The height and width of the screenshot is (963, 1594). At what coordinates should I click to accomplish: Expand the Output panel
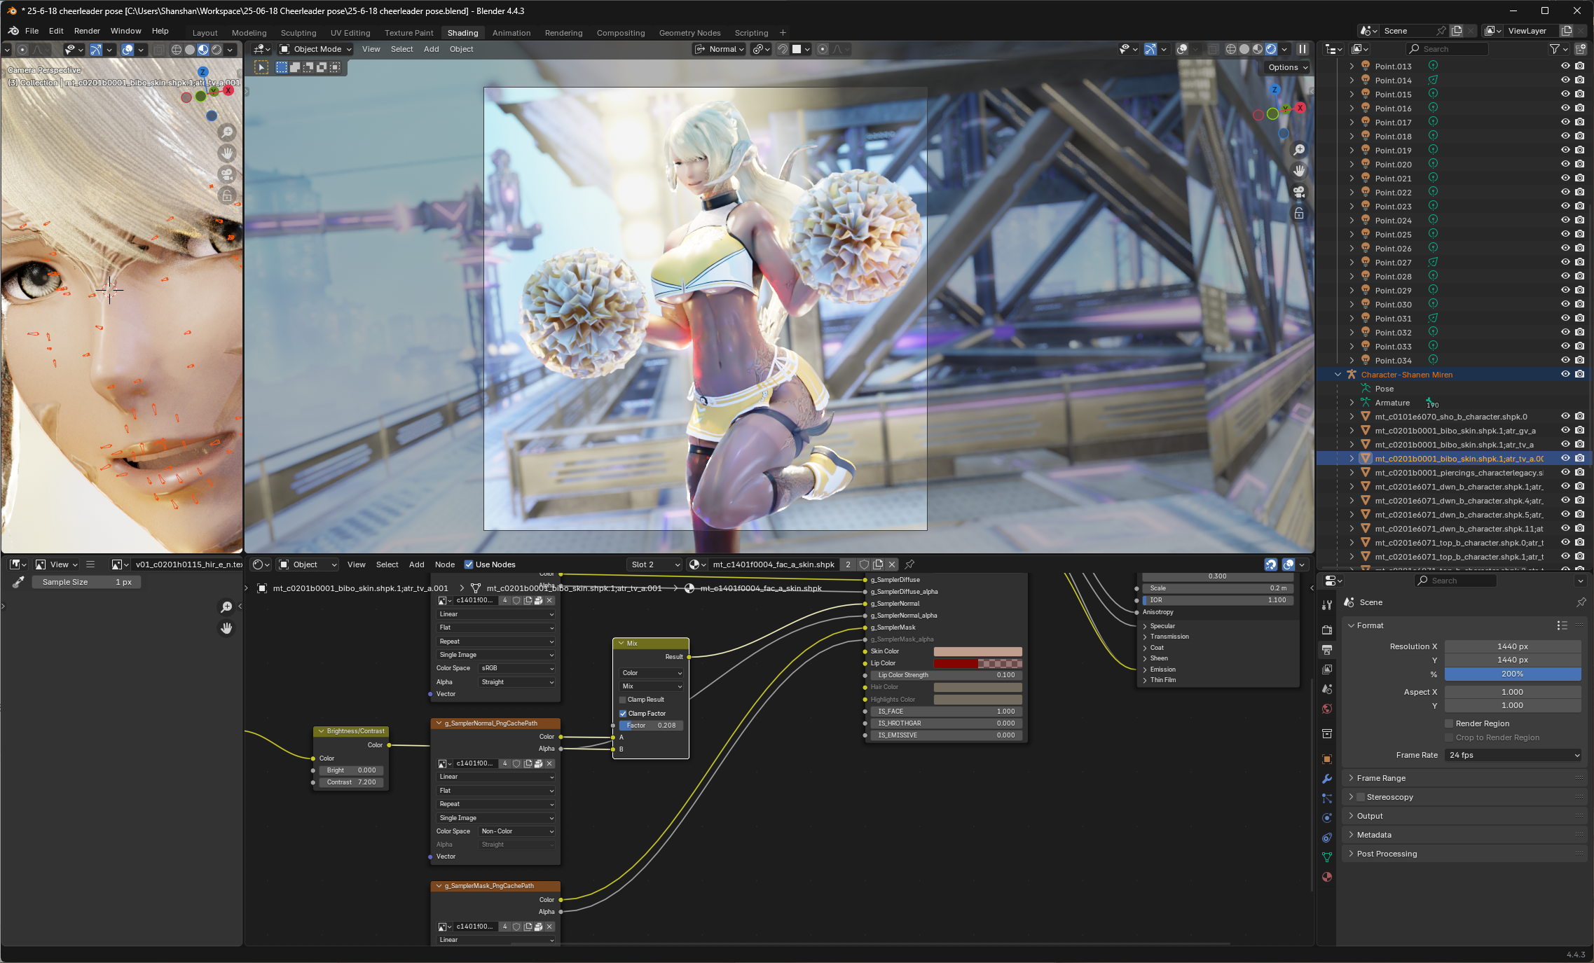[1464, 816]
